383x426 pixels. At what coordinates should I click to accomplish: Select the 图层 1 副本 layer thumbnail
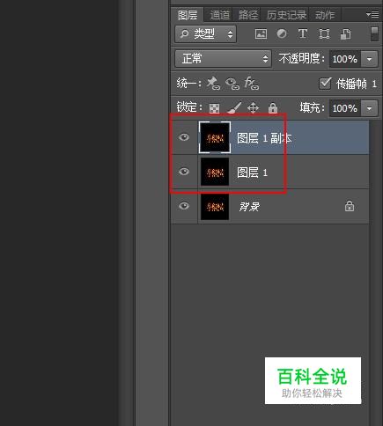click(x=215, y=137)
